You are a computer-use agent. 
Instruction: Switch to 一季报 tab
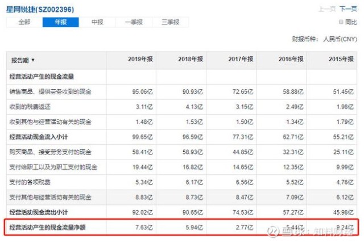pos(134,22)
